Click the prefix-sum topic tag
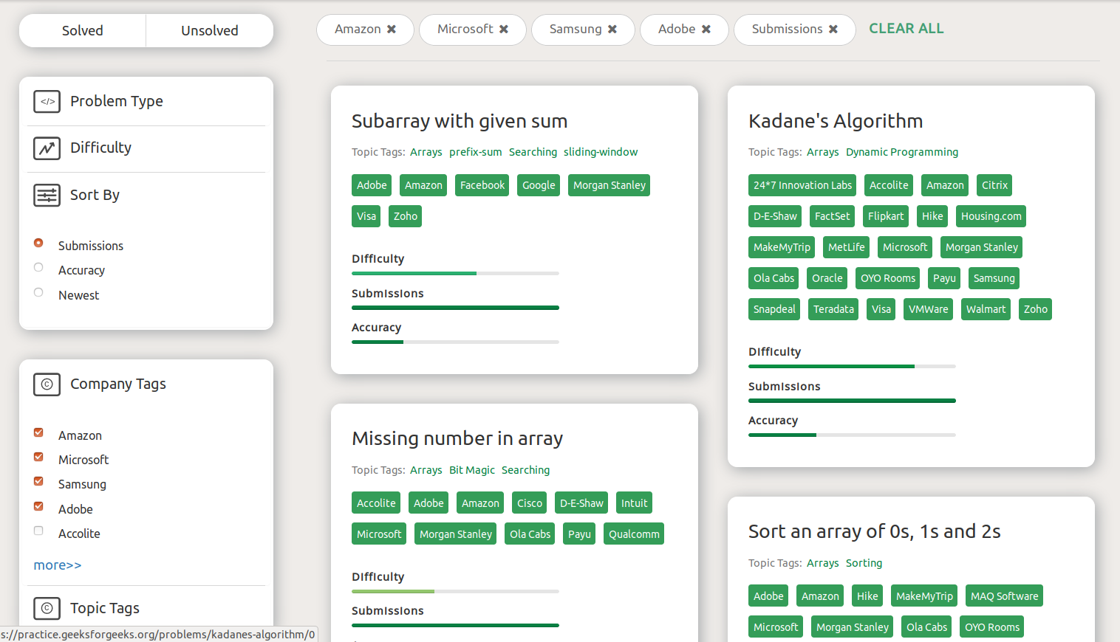 click(x=476, y=152)
